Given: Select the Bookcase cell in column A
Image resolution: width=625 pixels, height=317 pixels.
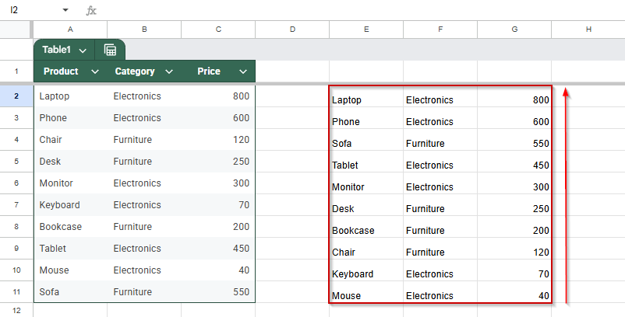Looking at the screenshot, I should point(71,226).
